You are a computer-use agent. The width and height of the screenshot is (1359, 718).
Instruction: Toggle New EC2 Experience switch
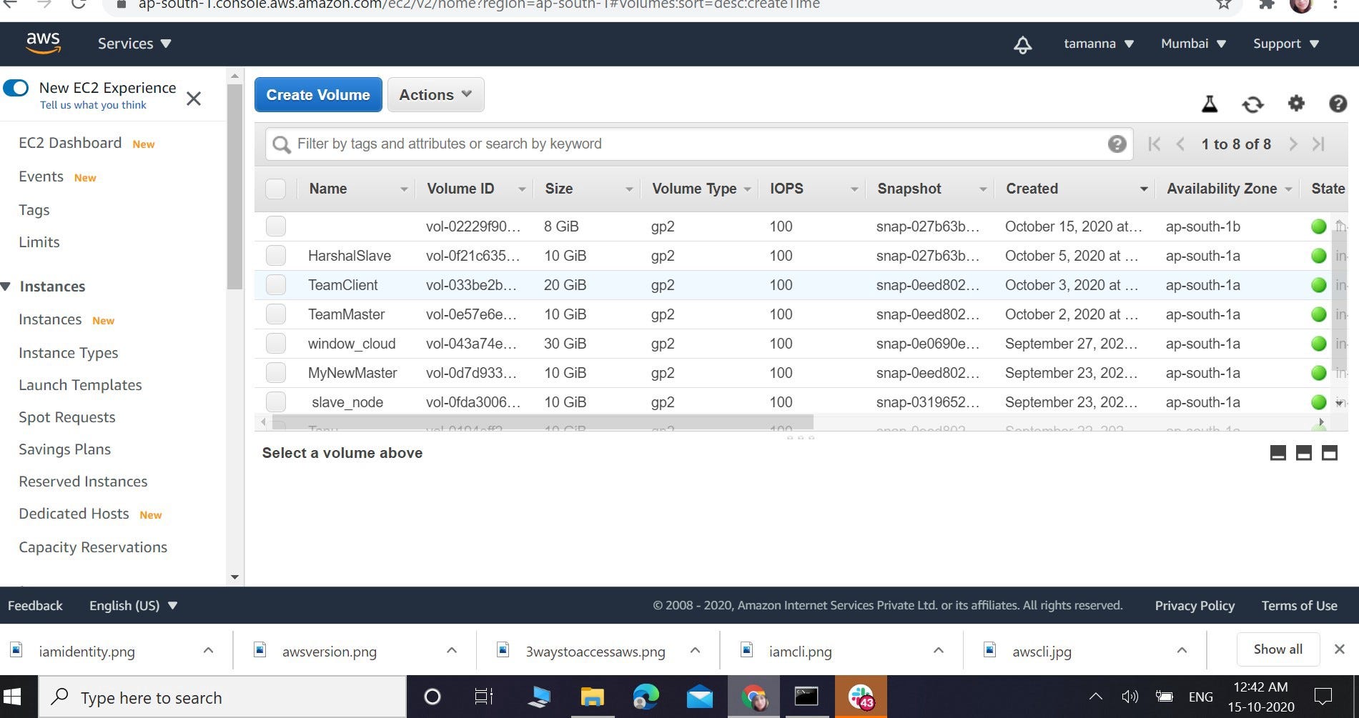16,88
